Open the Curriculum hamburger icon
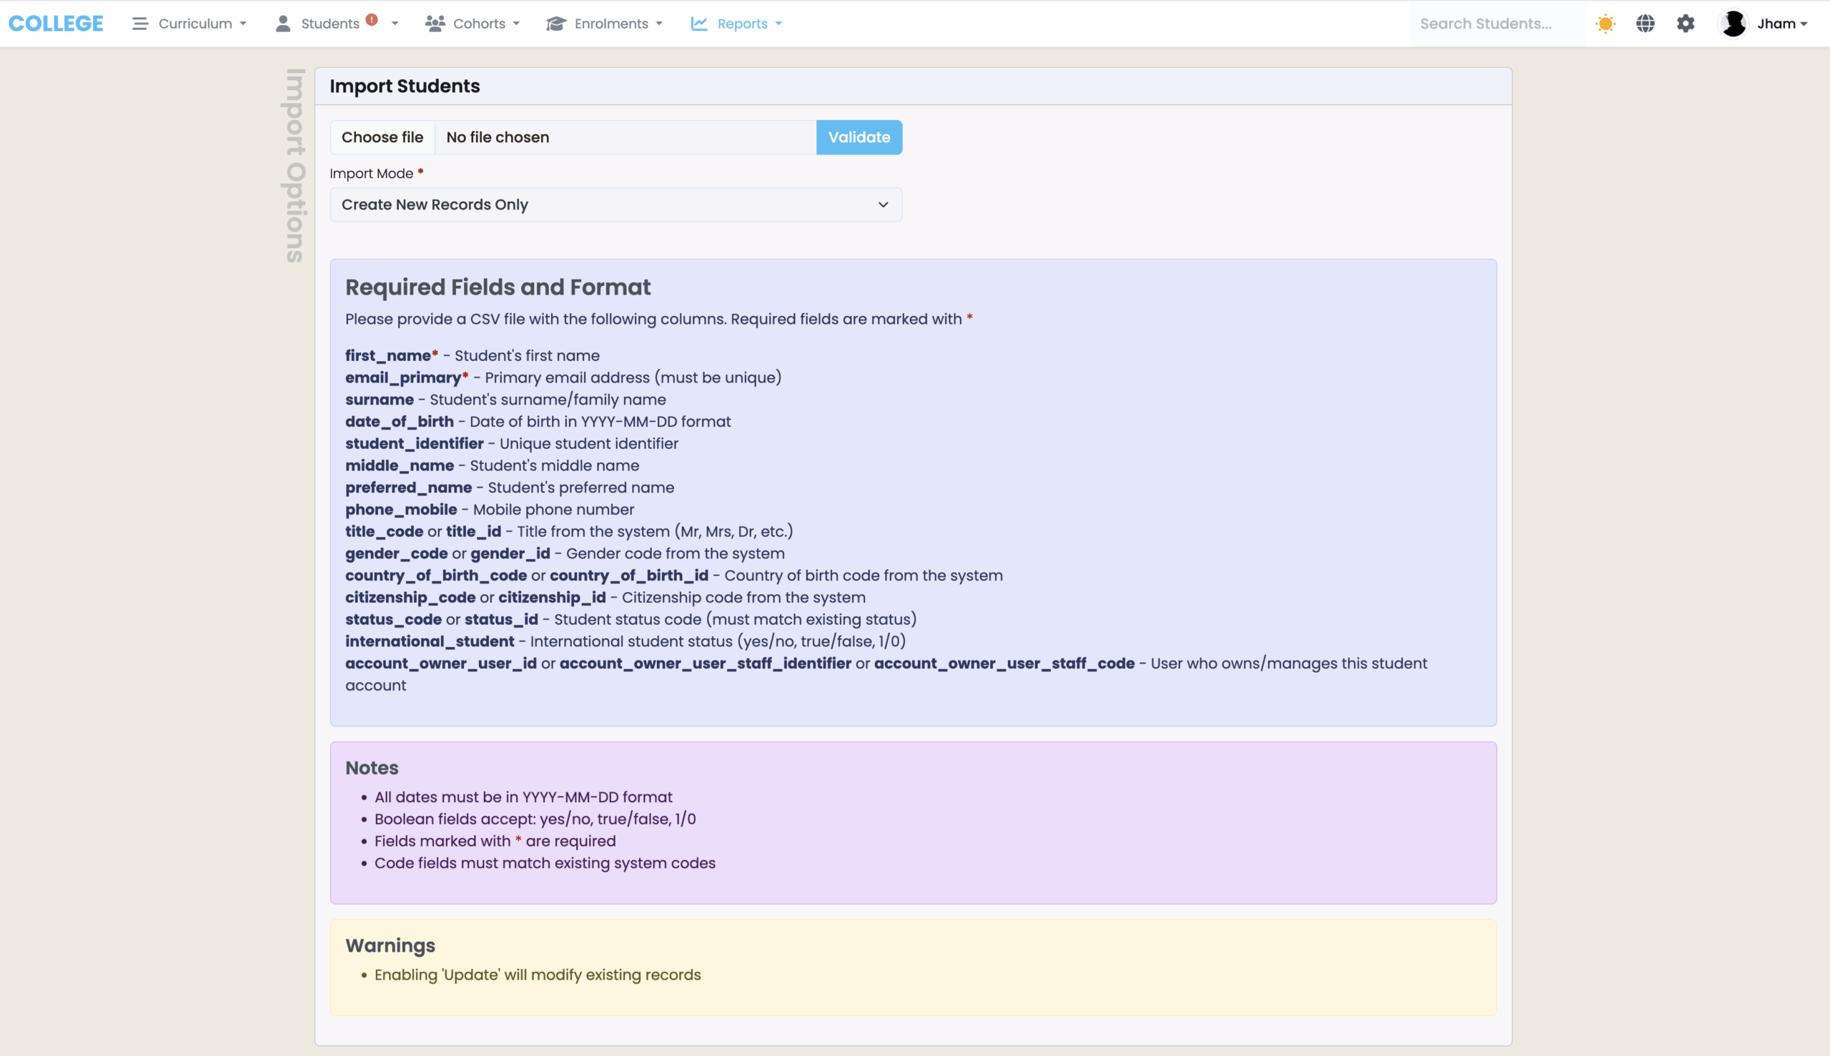 tap(140, 23)
